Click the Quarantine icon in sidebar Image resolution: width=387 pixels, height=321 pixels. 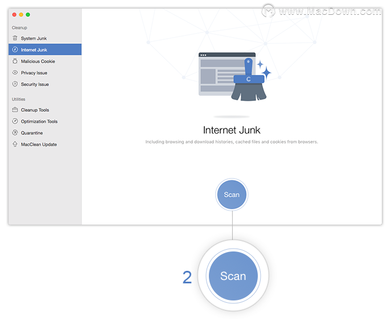click(x=15, y=132)
